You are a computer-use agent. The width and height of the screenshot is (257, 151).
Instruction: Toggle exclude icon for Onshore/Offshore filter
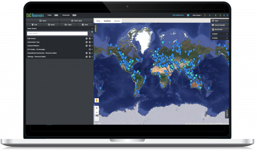(x=87, y=46)
